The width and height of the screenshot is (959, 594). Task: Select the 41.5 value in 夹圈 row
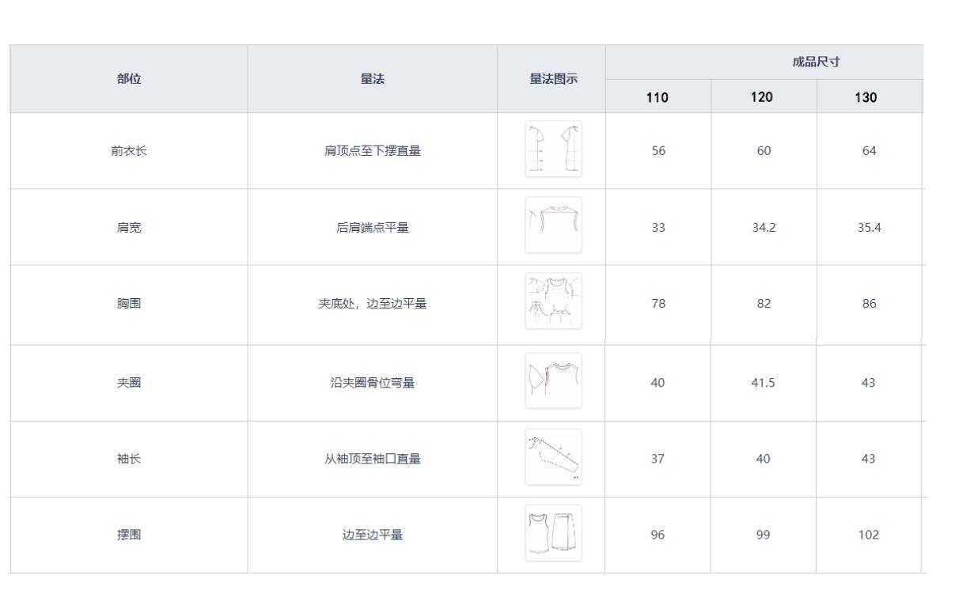click(764, 383)
